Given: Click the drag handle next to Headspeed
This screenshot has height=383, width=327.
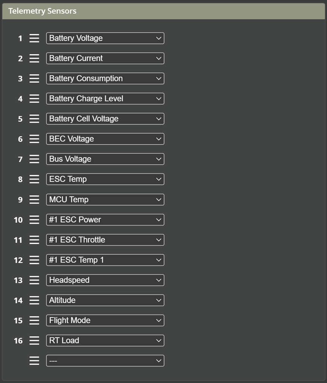Looking at the screenshot, I should click(x=34, y=280).
